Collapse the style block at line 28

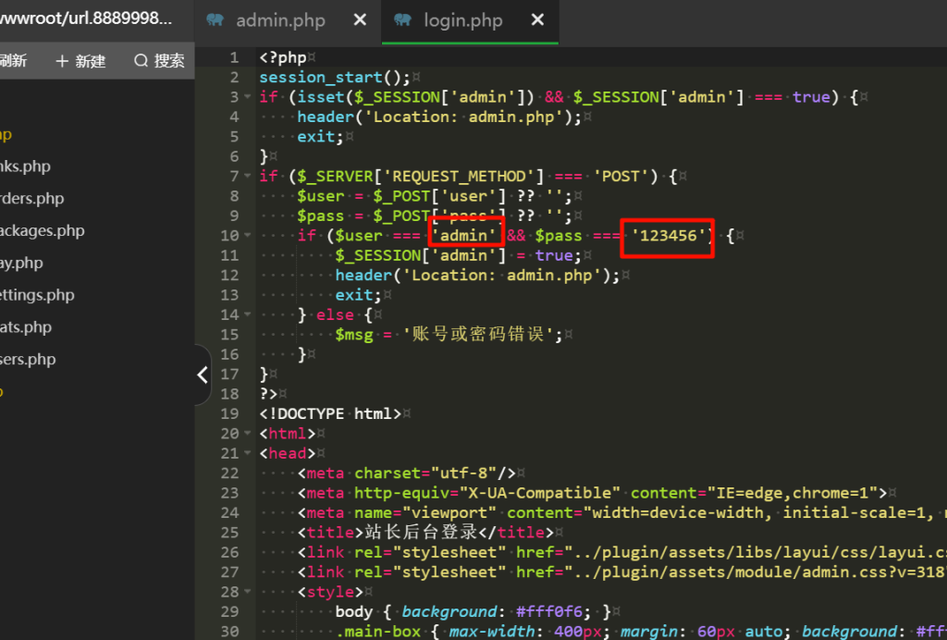[247, 592]
